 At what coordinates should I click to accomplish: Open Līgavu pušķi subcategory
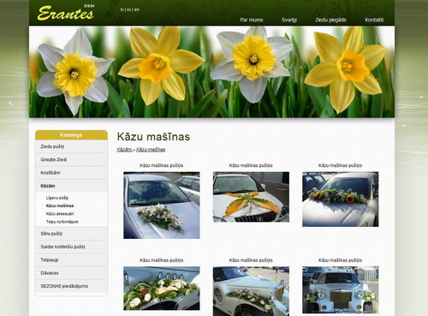click(57, 198)
